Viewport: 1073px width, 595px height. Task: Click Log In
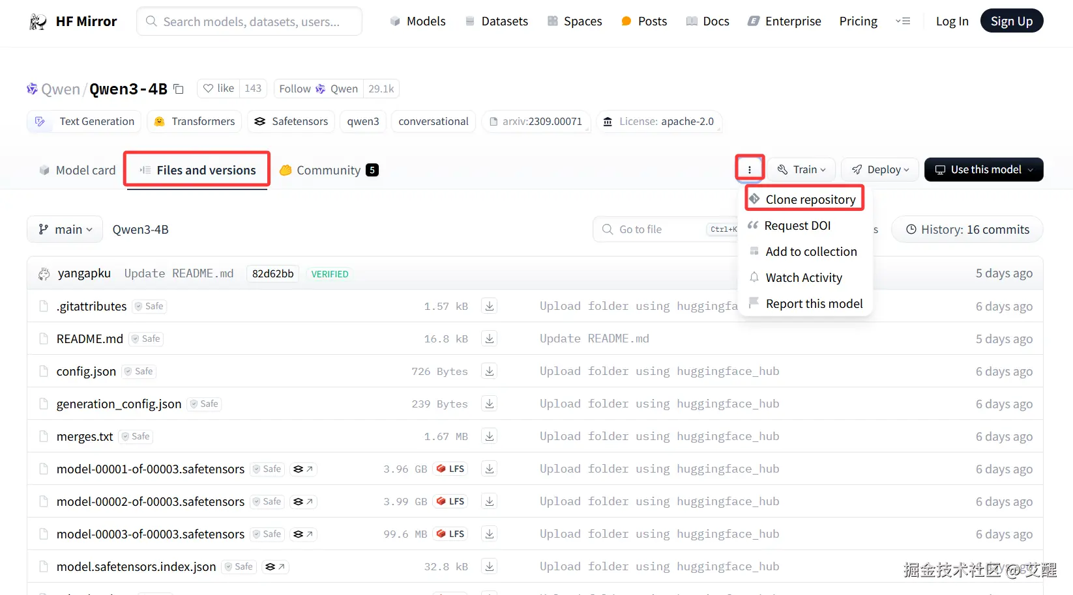[952, 21]
